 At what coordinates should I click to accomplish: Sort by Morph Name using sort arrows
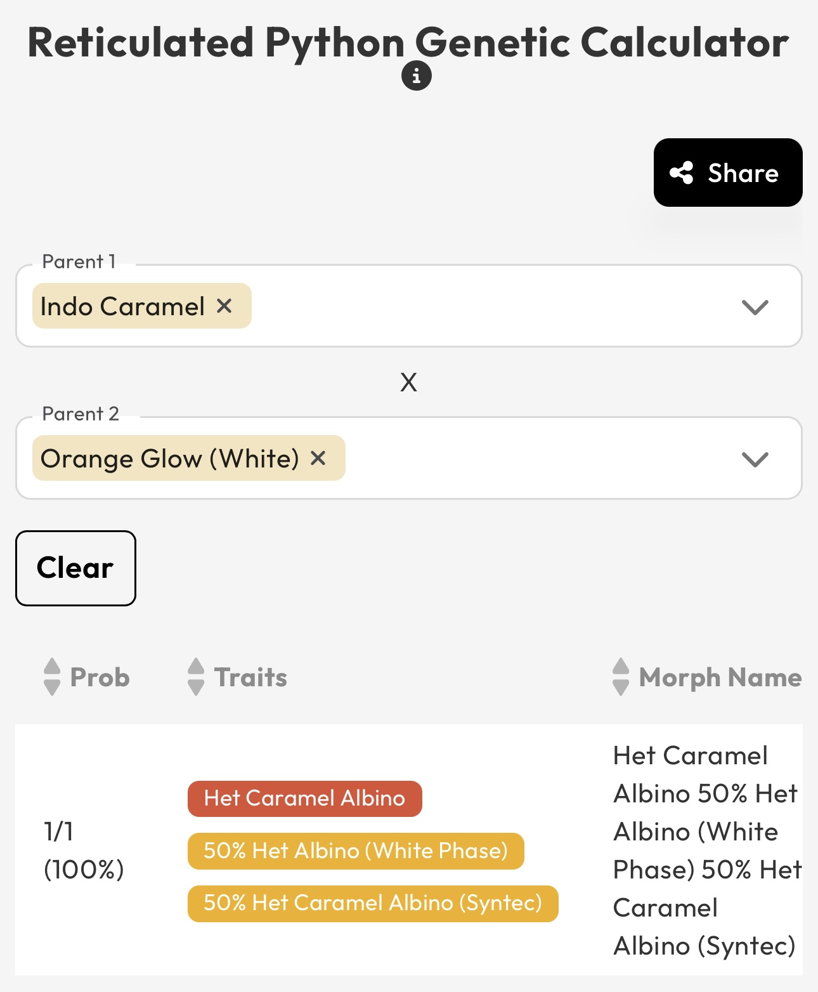pos(621,677)
